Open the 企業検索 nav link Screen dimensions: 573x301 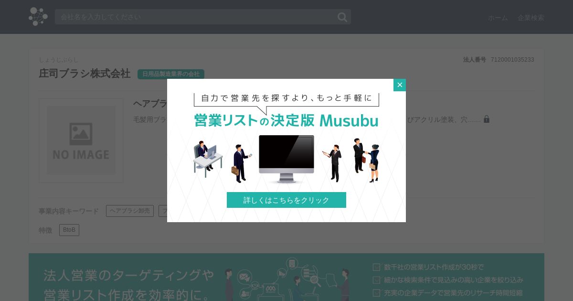click(531, 18)
